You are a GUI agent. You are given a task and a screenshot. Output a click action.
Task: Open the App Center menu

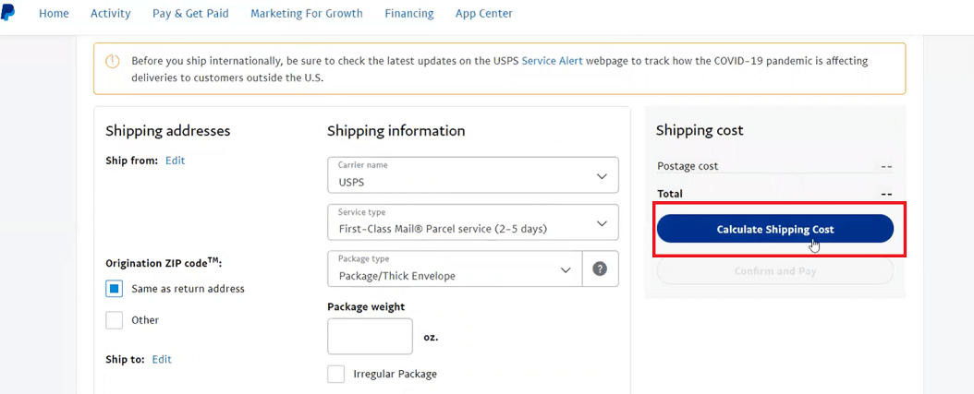click(x=484, y=13)
